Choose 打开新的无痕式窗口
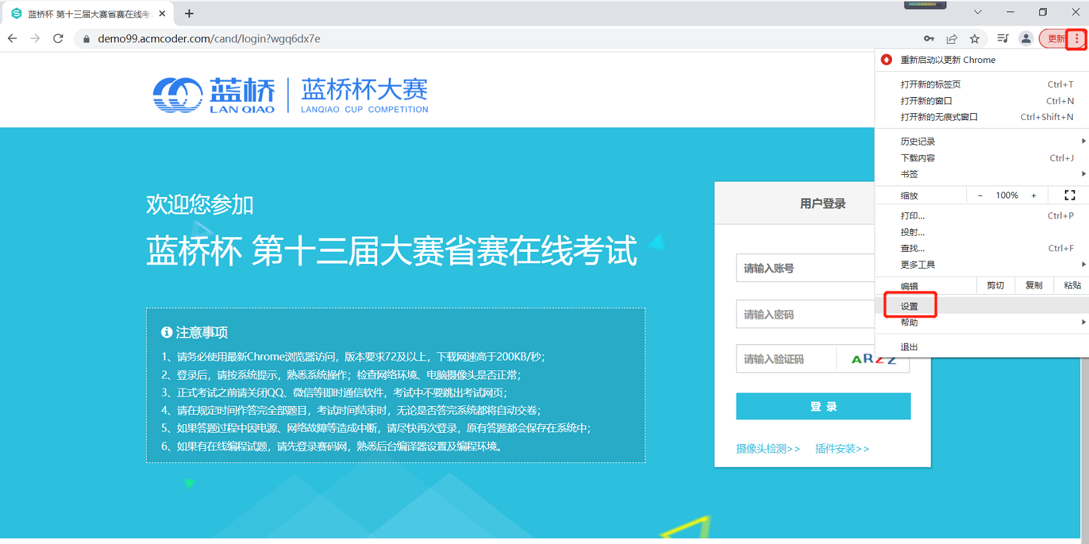1089x544 pixels. click(x=982, y=117)
